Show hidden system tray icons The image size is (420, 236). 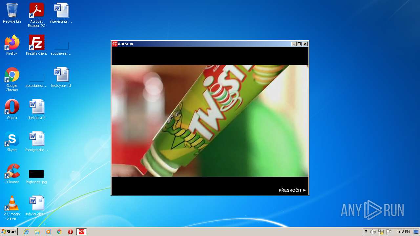tap(366, 232)
